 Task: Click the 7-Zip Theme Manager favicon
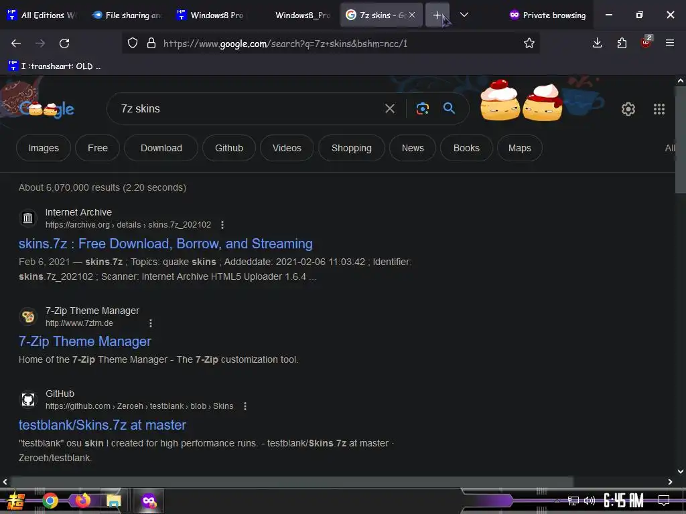tap(28, 316)
